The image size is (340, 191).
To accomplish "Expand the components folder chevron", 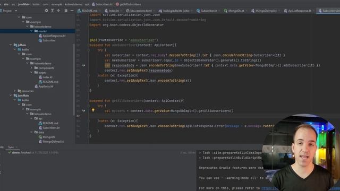I will point(31,68).
